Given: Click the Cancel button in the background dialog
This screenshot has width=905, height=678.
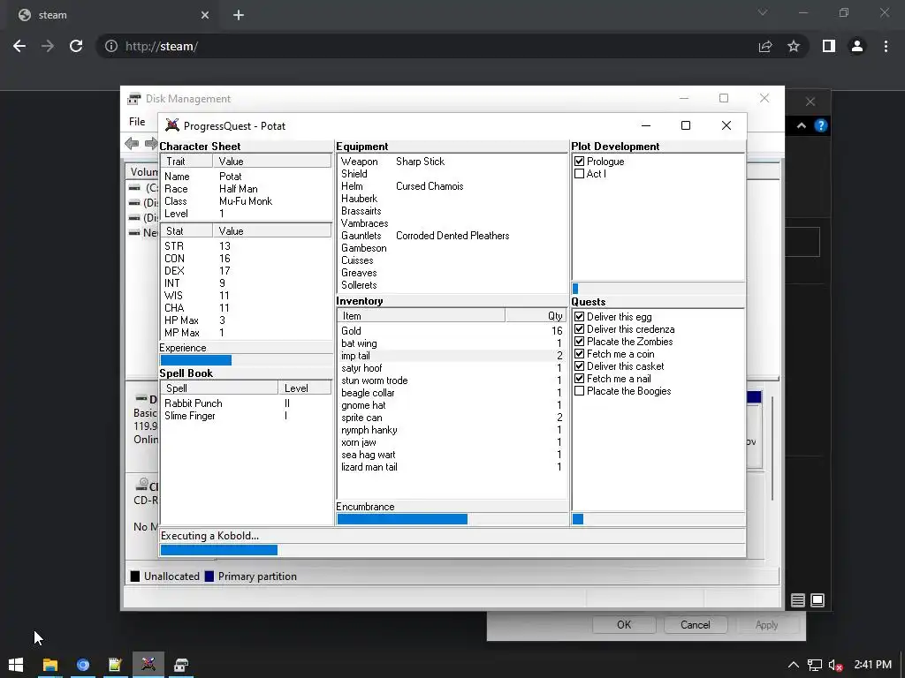Looking at the screenshot, I should [696, 625].
